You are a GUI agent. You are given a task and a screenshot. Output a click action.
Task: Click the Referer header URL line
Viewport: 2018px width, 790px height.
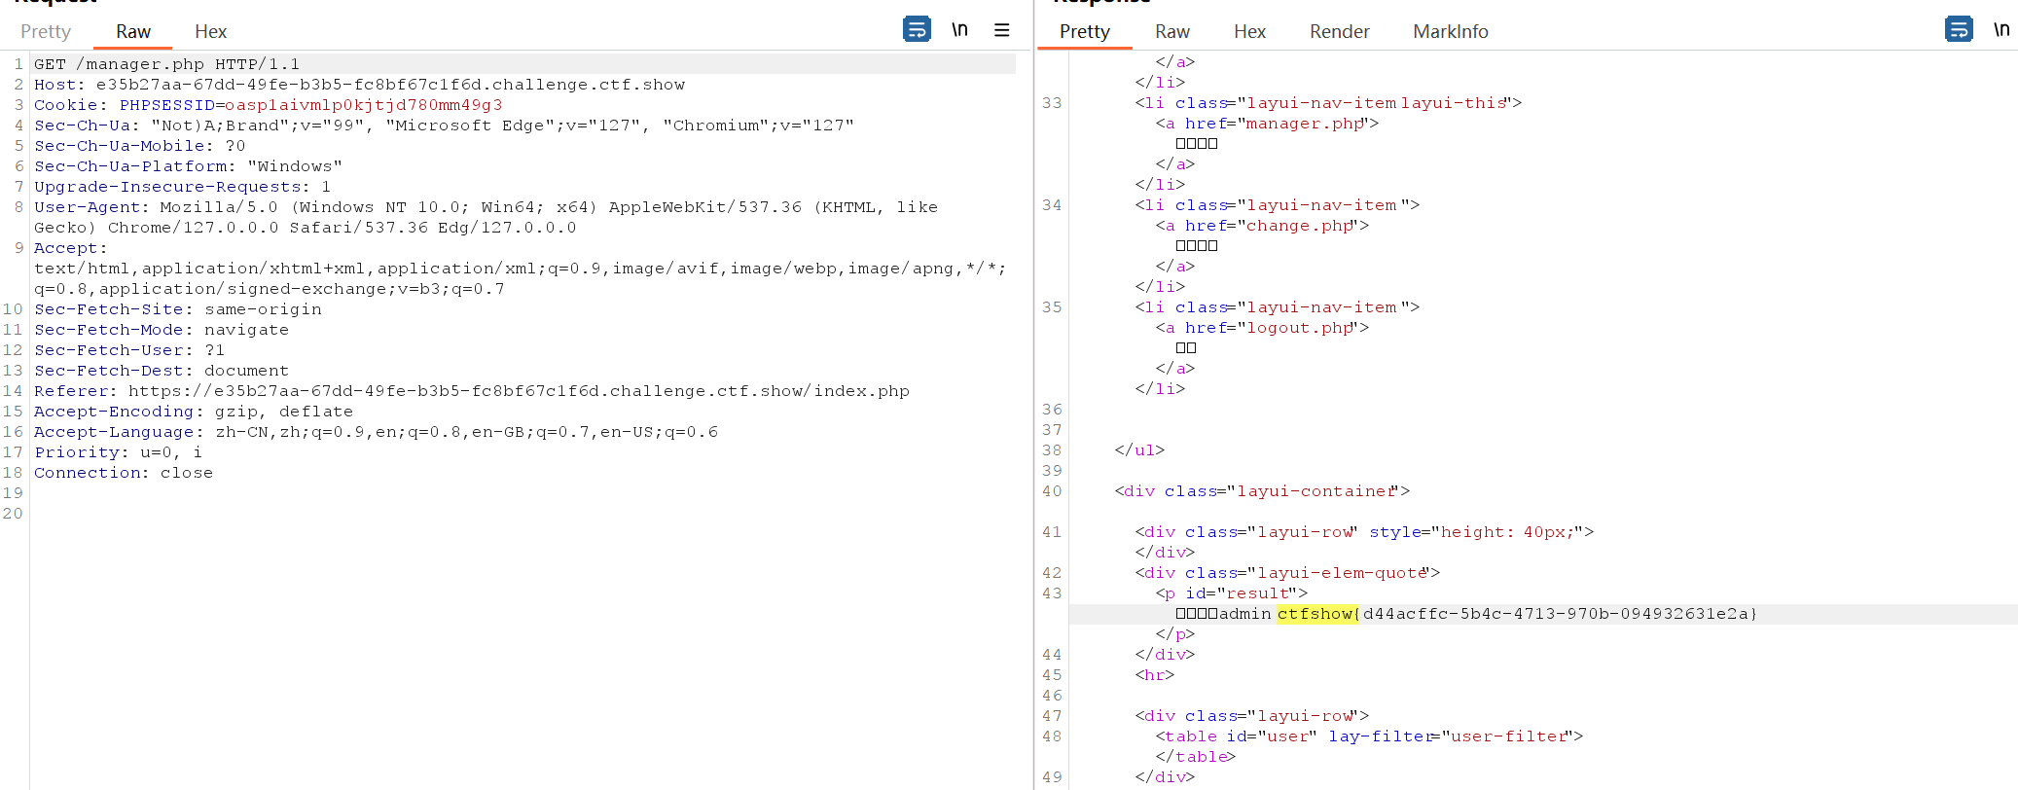(x=518, y=391)
